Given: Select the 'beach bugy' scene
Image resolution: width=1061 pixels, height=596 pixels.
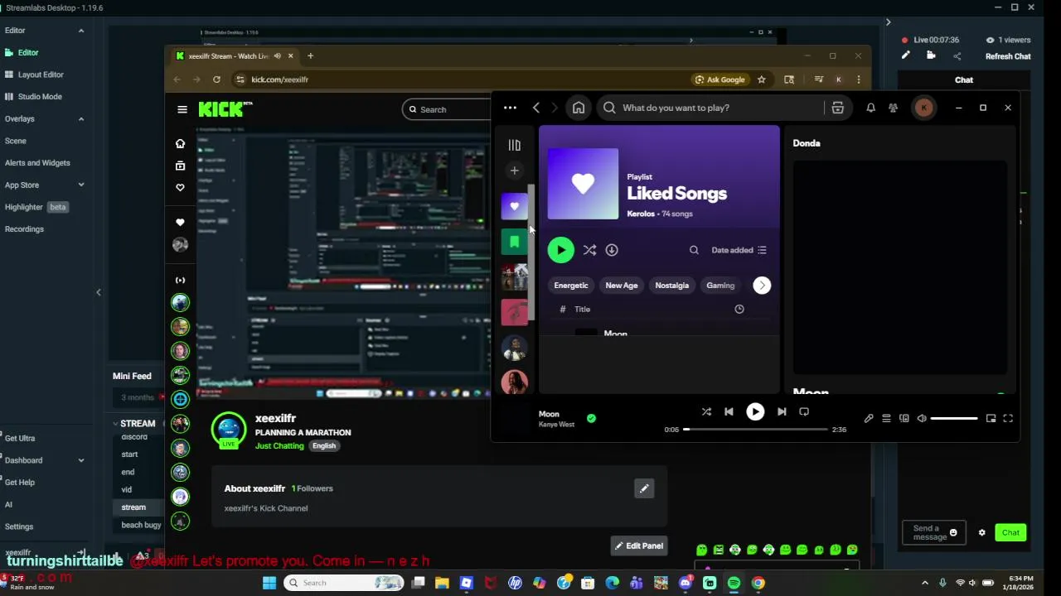Looking at the screenshot, I should [x=141, y=525].
